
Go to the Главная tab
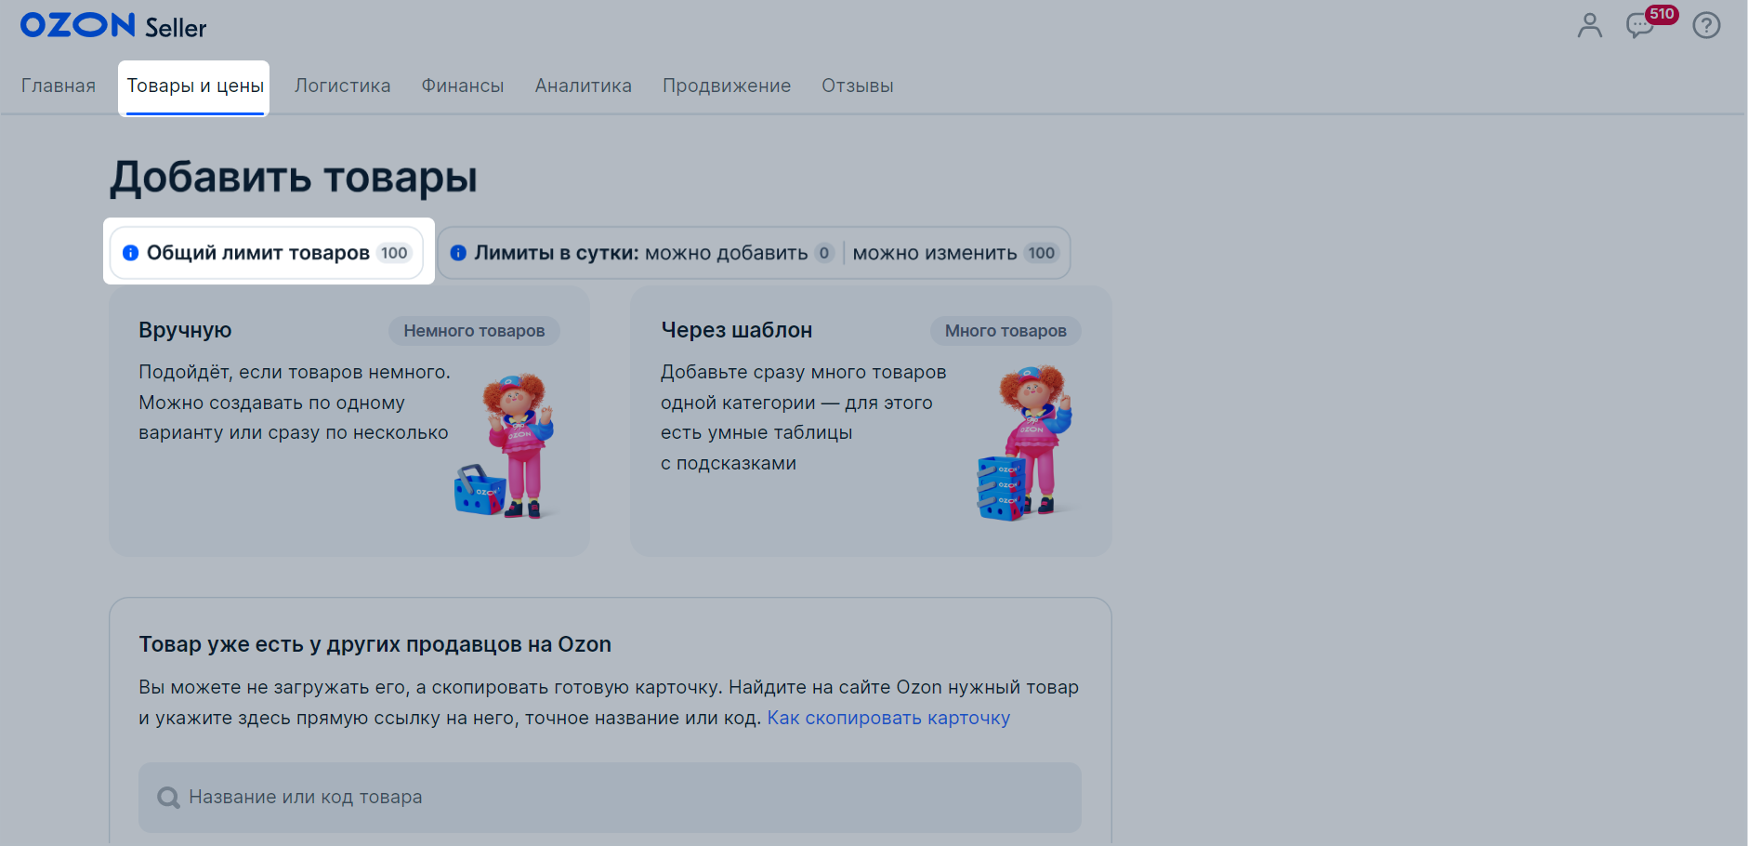coord(59,86)
